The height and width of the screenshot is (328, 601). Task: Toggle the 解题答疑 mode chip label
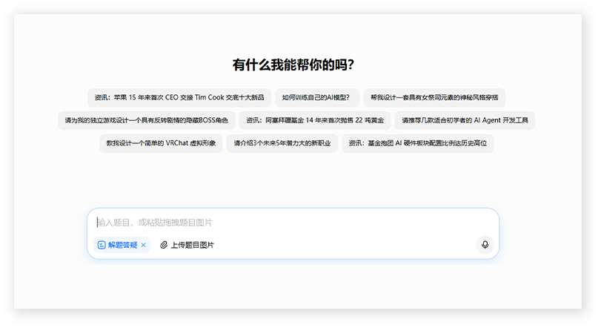click(122, 245)
